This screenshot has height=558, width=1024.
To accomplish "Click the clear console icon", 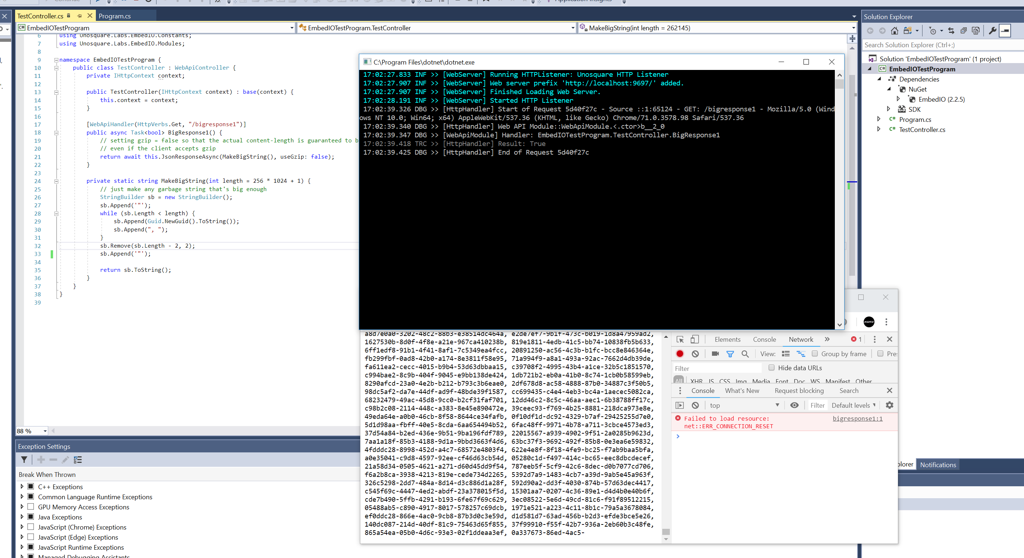I will [695, 405].
